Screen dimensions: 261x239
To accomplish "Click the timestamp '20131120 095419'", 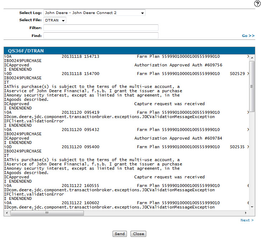I will coord(81,112).
